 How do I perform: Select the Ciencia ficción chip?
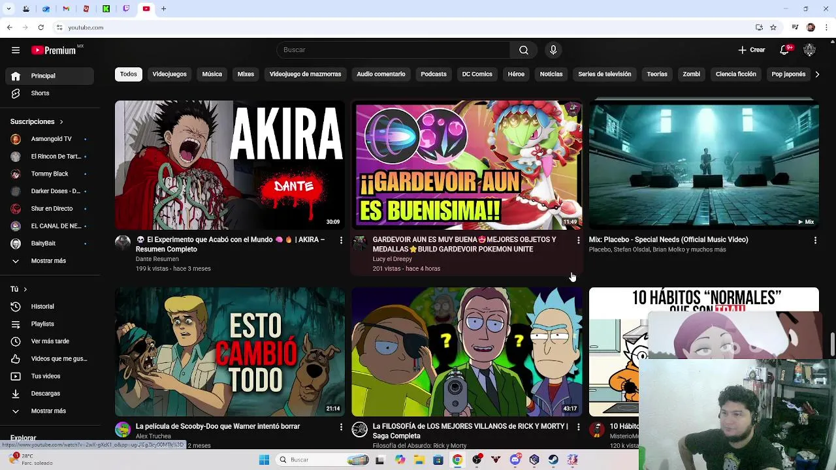click(x=736, y=74)
